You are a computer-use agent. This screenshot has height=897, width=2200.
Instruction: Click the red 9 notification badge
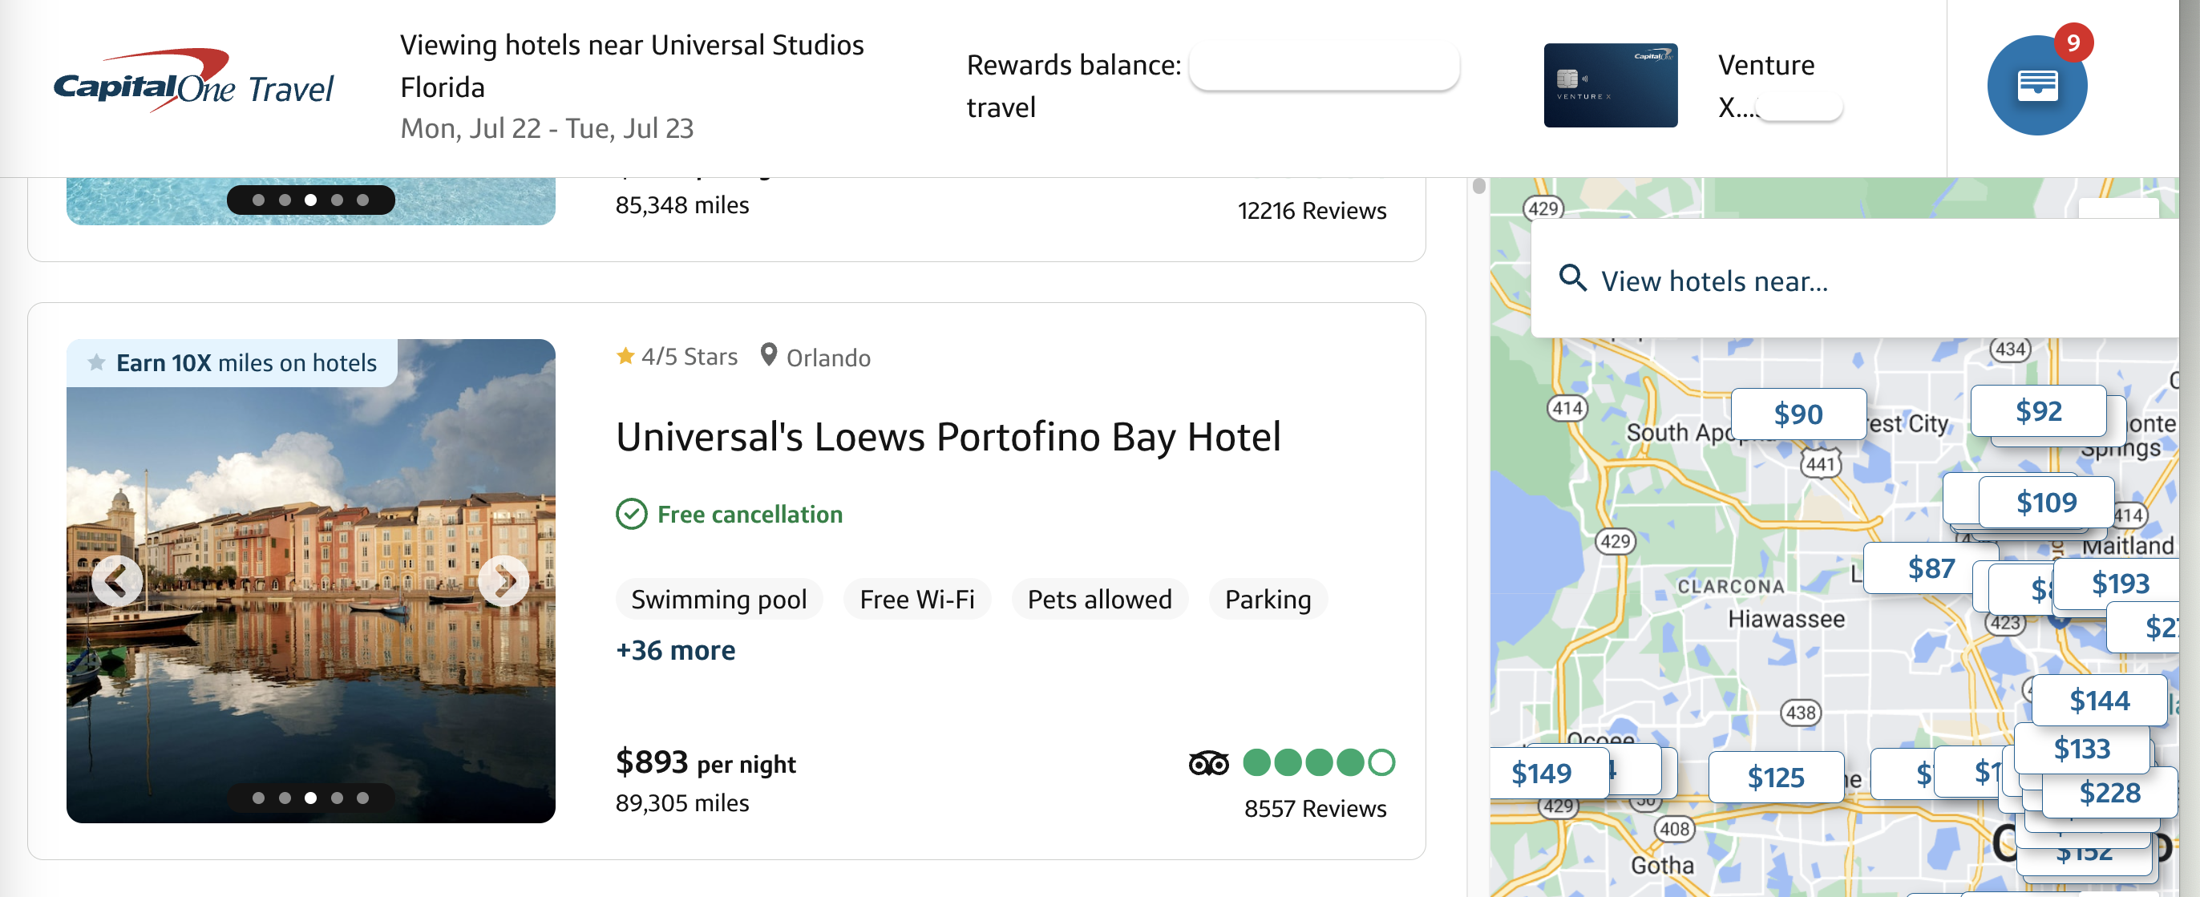(x=2073, y=42)
